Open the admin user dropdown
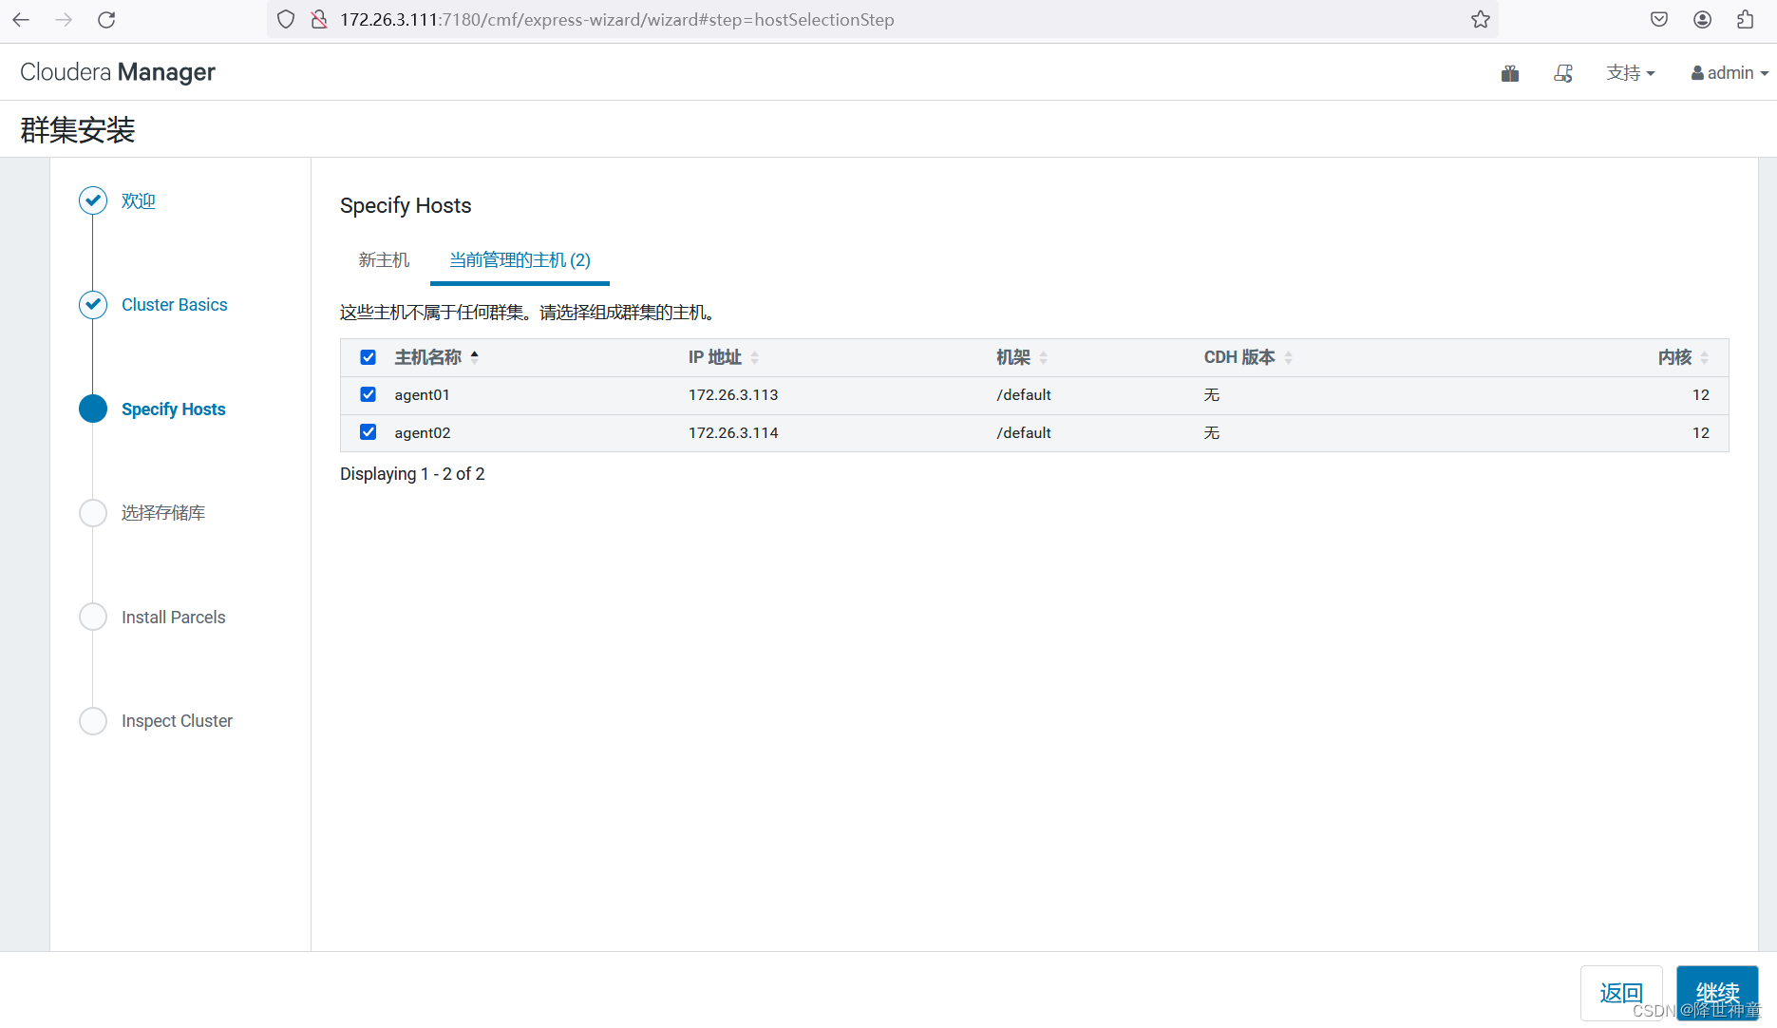This screenshot has height=1028, width=1777. coord(1729,73)
